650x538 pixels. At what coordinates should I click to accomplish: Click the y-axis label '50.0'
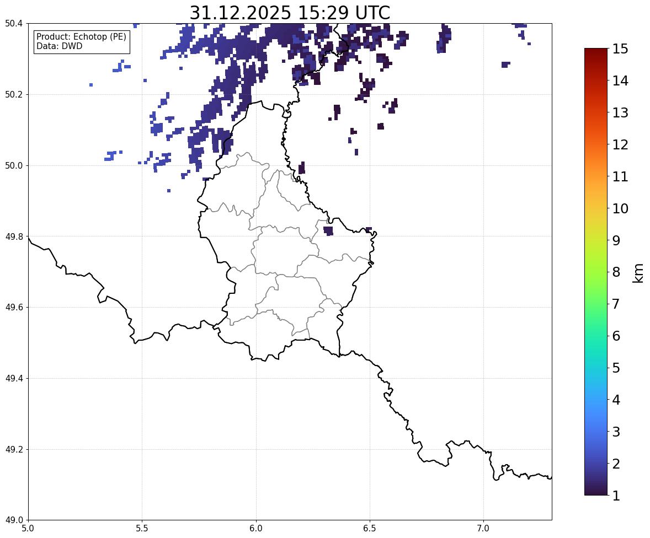pos(14,166)
